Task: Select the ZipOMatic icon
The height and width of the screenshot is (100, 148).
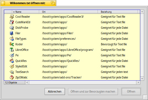Action: (x=12, y=77)
